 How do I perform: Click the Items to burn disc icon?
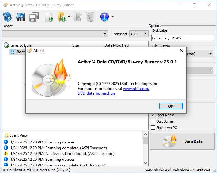pyautogui.click(x=6, y=45)
